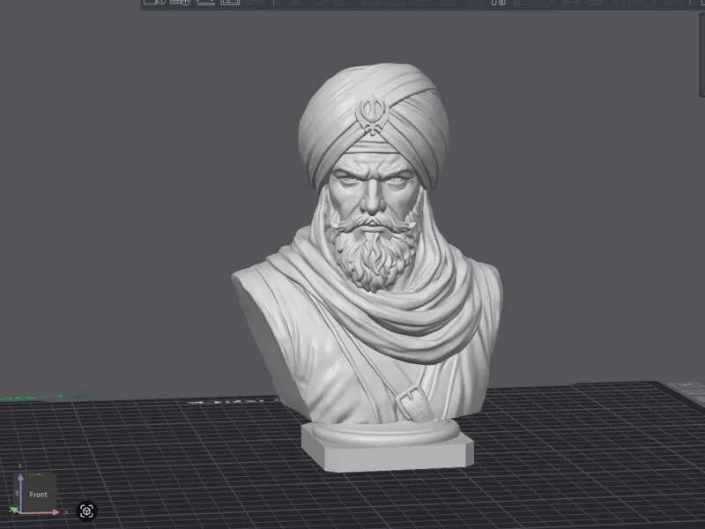Click the purple Z axis arrow

(x=20, y=493)
